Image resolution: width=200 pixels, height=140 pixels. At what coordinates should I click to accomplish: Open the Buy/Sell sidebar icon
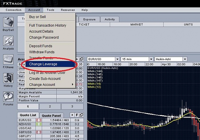coord(8,22)
